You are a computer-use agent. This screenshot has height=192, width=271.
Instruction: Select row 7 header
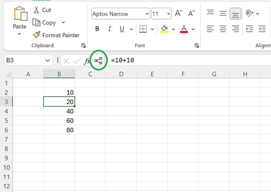pos(6,139)
